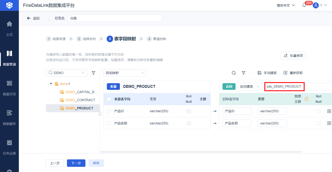
Task: Expand the user account menu chevron
Action: click(325, 5)
